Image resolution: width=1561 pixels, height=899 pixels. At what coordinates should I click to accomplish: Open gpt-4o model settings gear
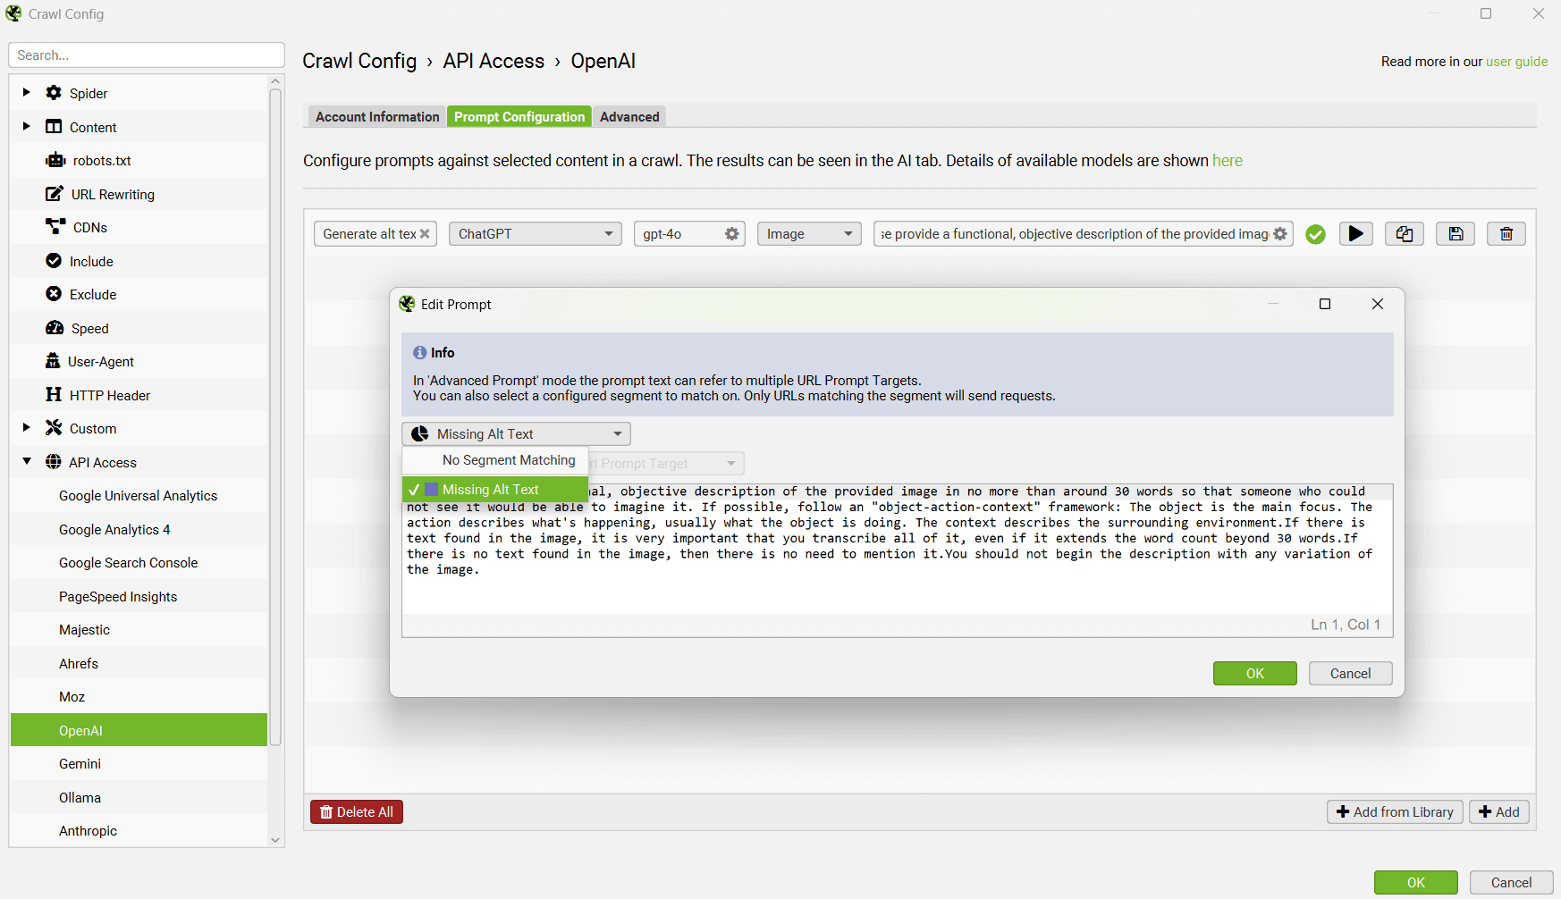[731, 234]
